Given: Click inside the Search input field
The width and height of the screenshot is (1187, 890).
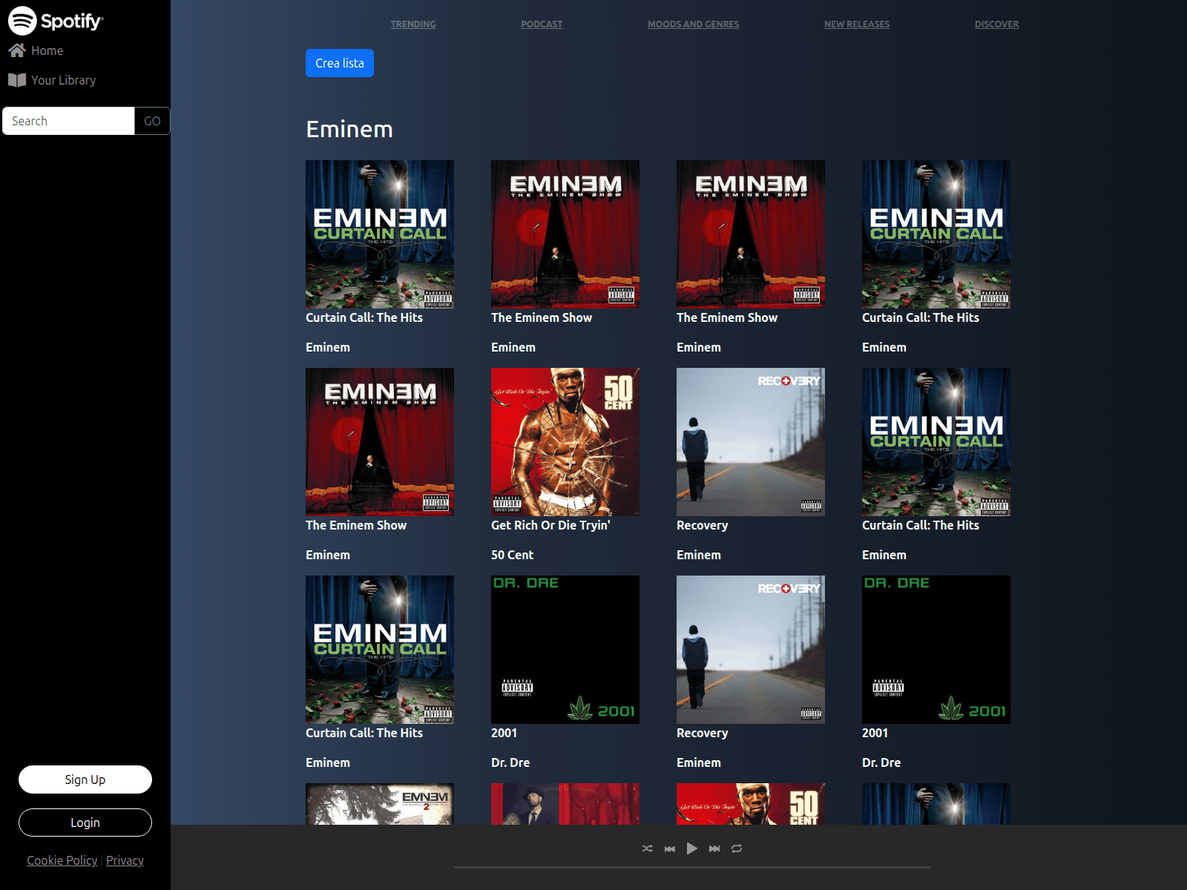Looking at the screenshot, I should coord(68,120).
